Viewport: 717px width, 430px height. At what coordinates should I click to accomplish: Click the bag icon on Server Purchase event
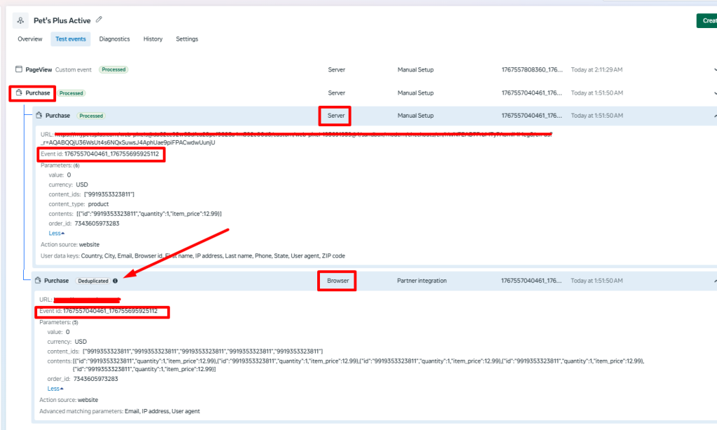[x=39, y=116]
